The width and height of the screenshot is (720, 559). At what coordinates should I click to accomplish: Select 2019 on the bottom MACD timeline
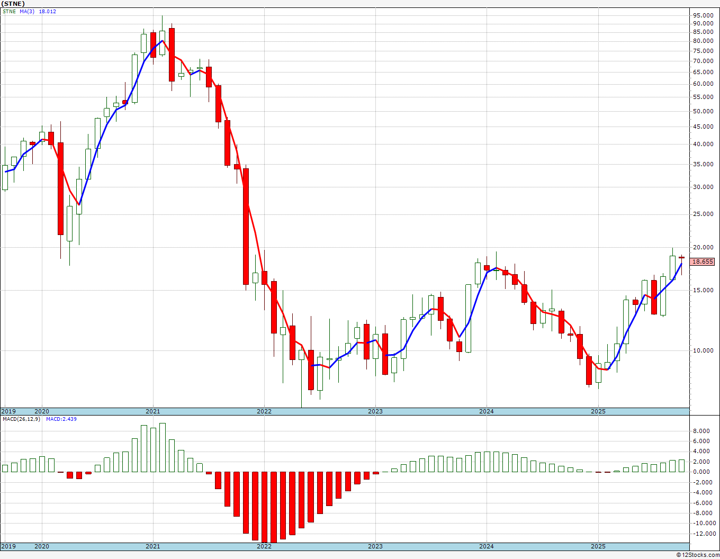tap(8, 546)
